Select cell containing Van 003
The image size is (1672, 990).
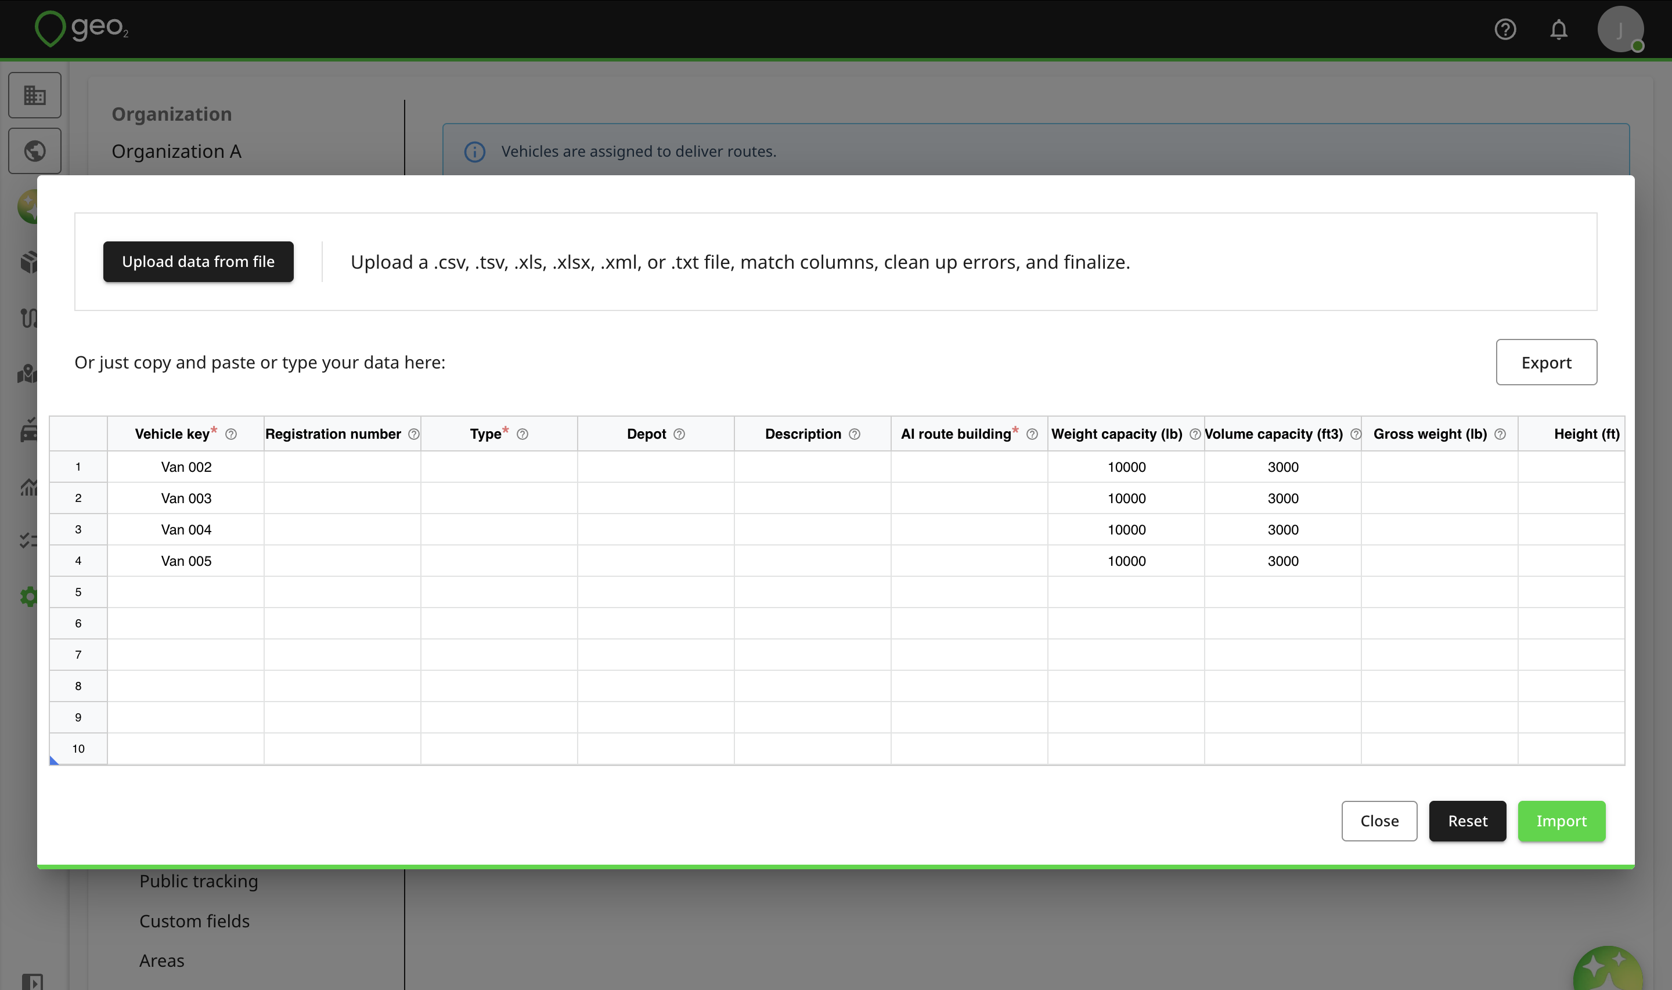click(185, 498)
